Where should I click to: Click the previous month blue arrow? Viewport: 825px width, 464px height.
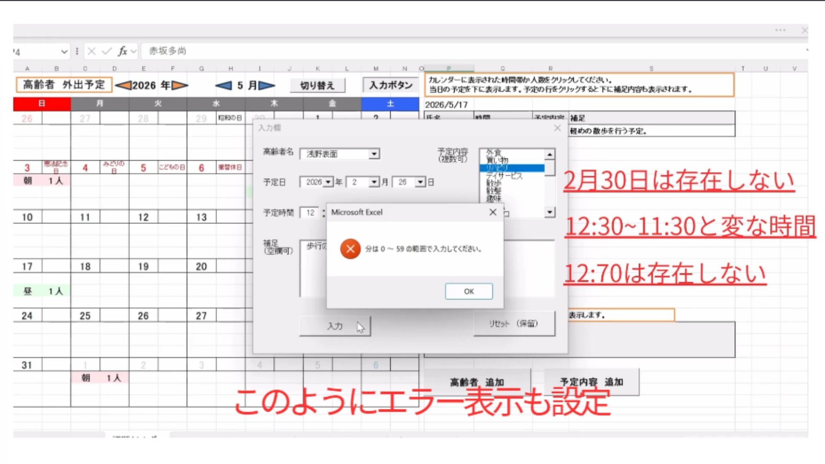point(223,85)
